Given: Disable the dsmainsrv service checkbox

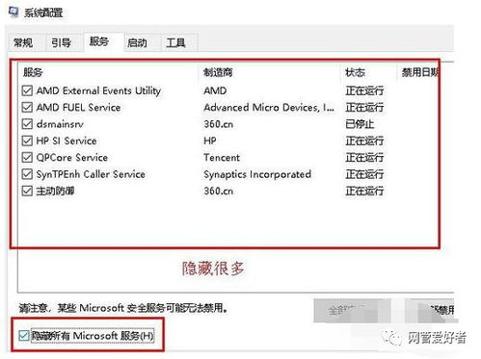Looking at the screenshot, I should 27,124.
